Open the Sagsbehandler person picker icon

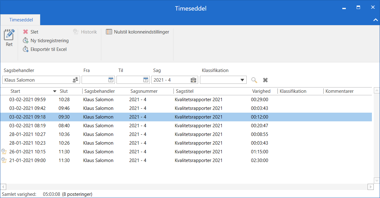click(x=75, y=80)
